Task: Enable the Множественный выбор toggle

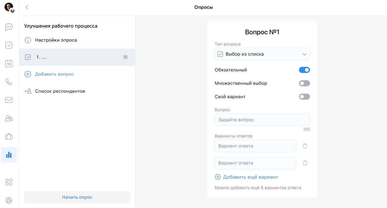Action: coord(304,83)
